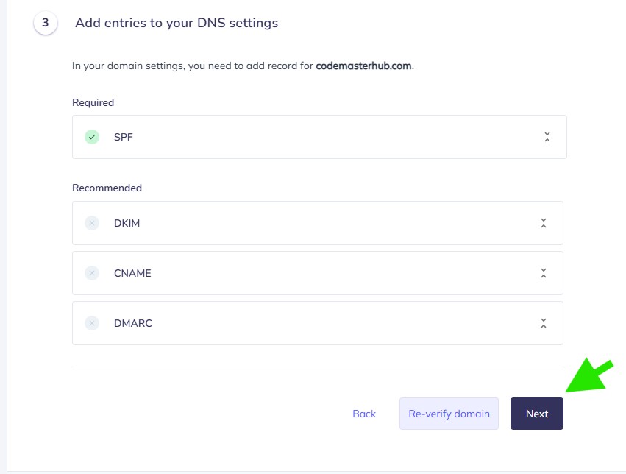This screenshot has height=474, width=626.
Task: Go back using the Back link
Action: click(364, 414)
